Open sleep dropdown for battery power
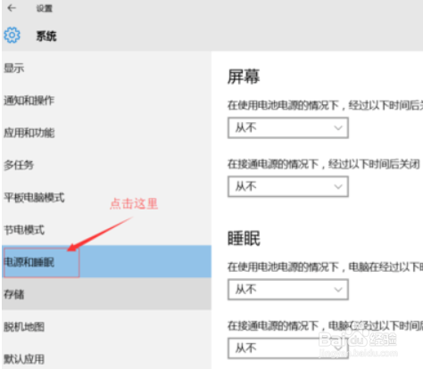 click(x=288, y=290)
